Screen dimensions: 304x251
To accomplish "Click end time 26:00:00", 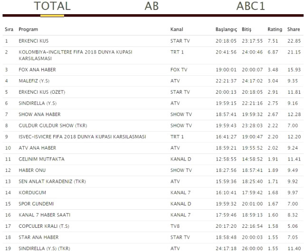I will point(252,249).
